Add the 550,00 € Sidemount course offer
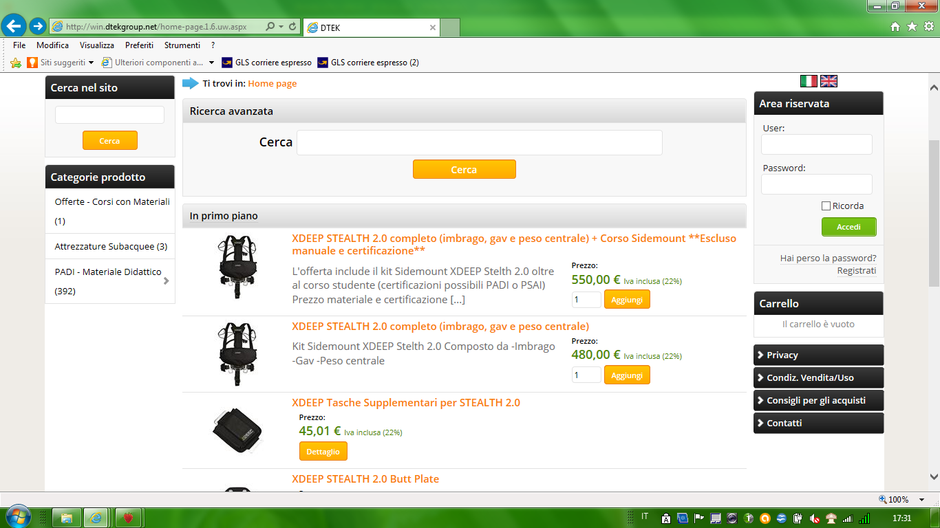Image resolution: width=940 pixels, height=528 pixels. [627, 300]
